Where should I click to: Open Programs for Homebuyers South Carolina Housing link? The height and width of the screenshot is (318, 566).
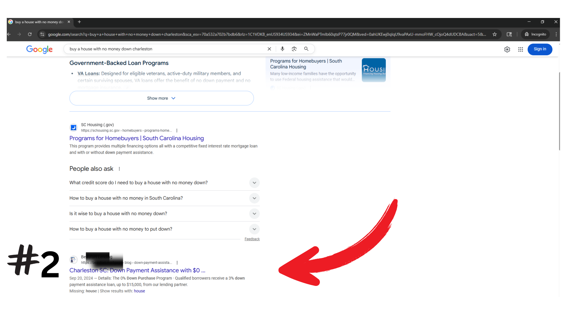pos(136,138)
